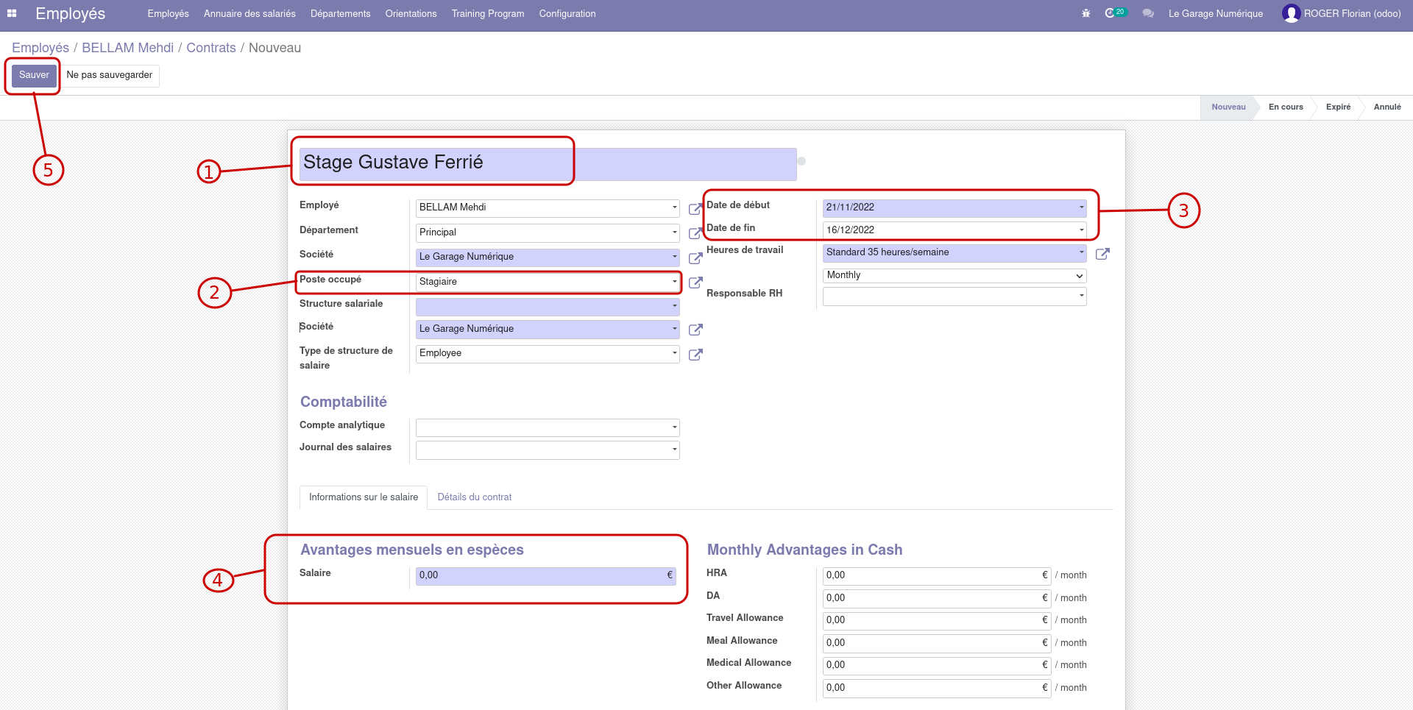Open the Structure salariale dropdown
1413x710 pixels.
547,306
